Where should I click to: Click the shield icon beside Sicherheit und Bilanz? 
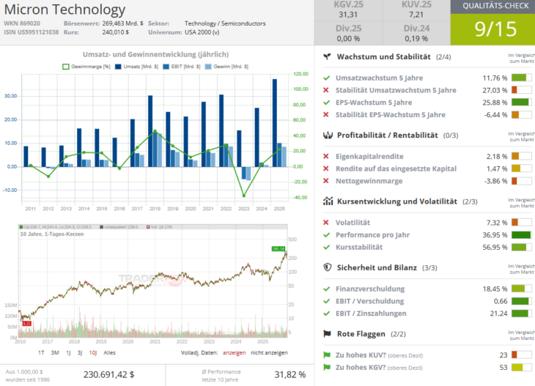click(x=328, y=267)
